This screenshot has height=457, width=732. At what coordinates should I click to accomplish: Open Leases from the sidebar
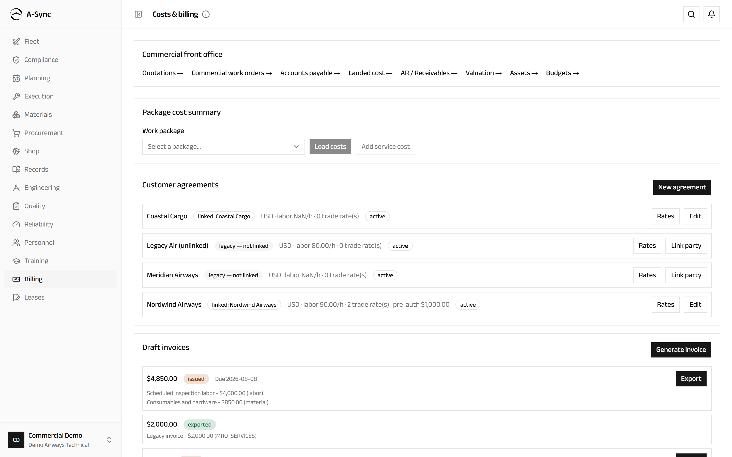point(61,297)
